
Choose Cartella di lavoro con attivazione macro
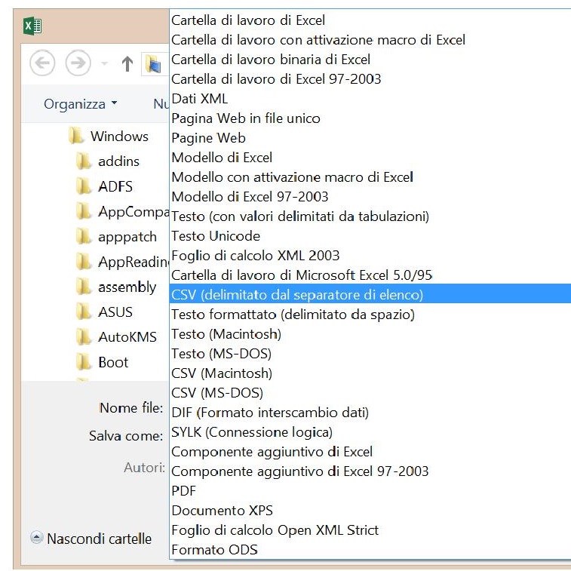pyautogui.click(x=370, y=40)
